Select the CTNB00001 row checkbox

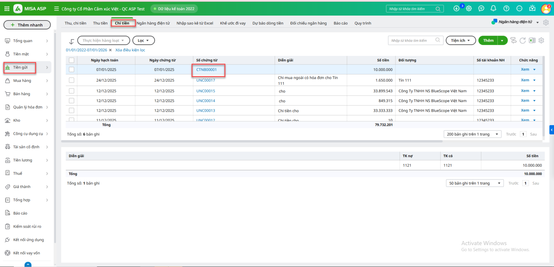click(72, 70)
